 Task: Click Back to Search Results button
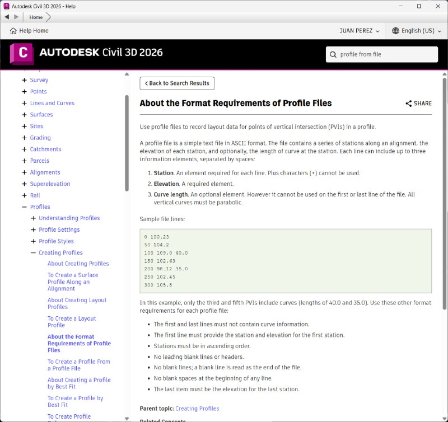(177, 83)
